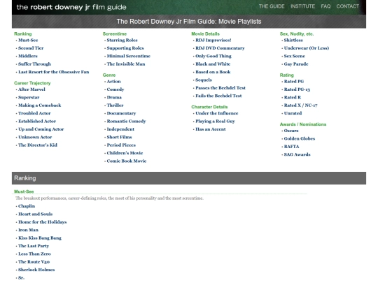
Task: View the Period Pieces playlist
Action: click(x=121, y=145)
